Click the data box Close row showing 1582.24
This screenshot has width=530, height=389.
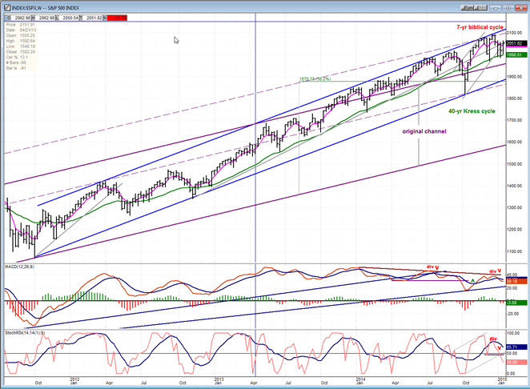[21, 52]
